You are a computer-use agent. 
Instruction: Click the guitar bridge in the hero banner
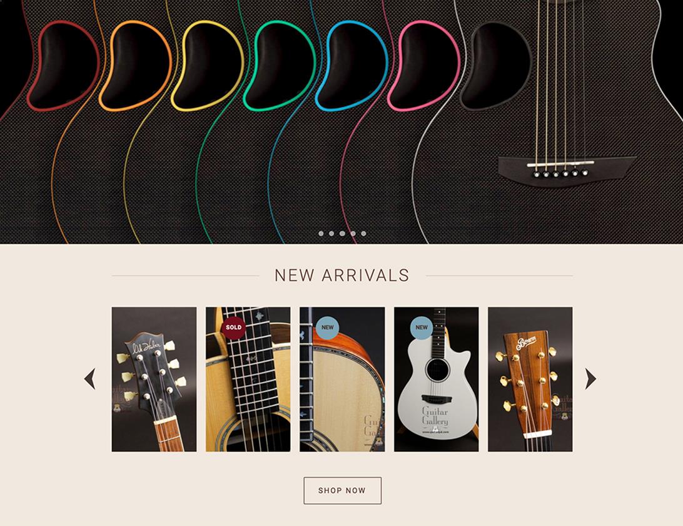tap(566, 170)
